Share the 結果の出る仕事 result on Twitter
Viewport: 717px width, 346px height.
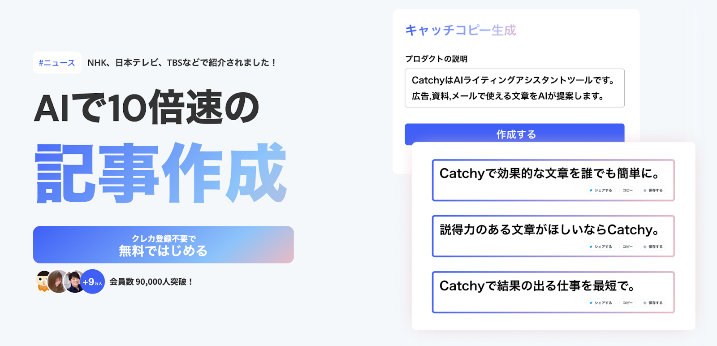600,303
